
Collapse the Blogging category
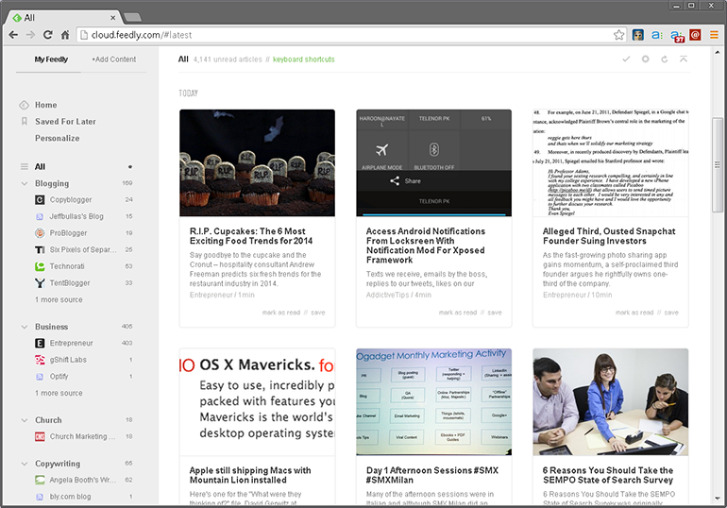click(25, 183)
